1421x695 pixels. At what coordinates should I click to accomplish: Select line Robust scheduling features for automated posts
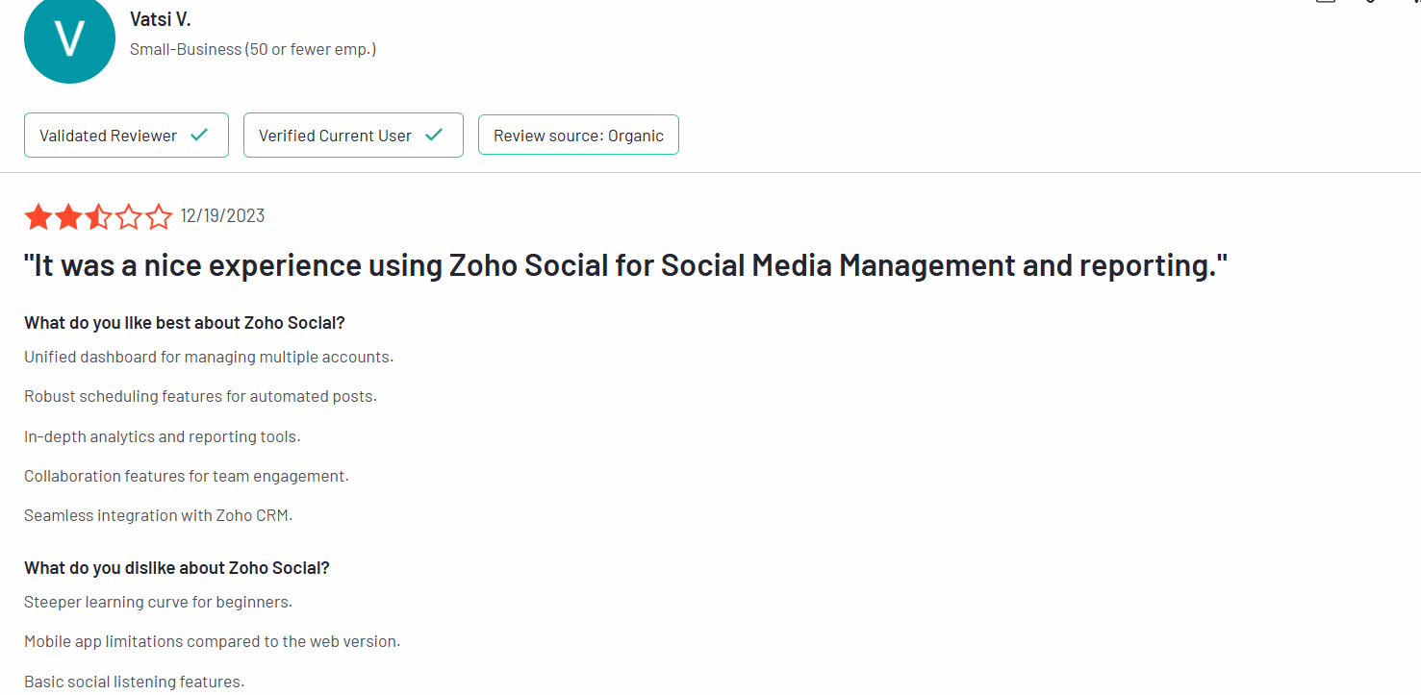pyautogui.click(x=200, y=396)
